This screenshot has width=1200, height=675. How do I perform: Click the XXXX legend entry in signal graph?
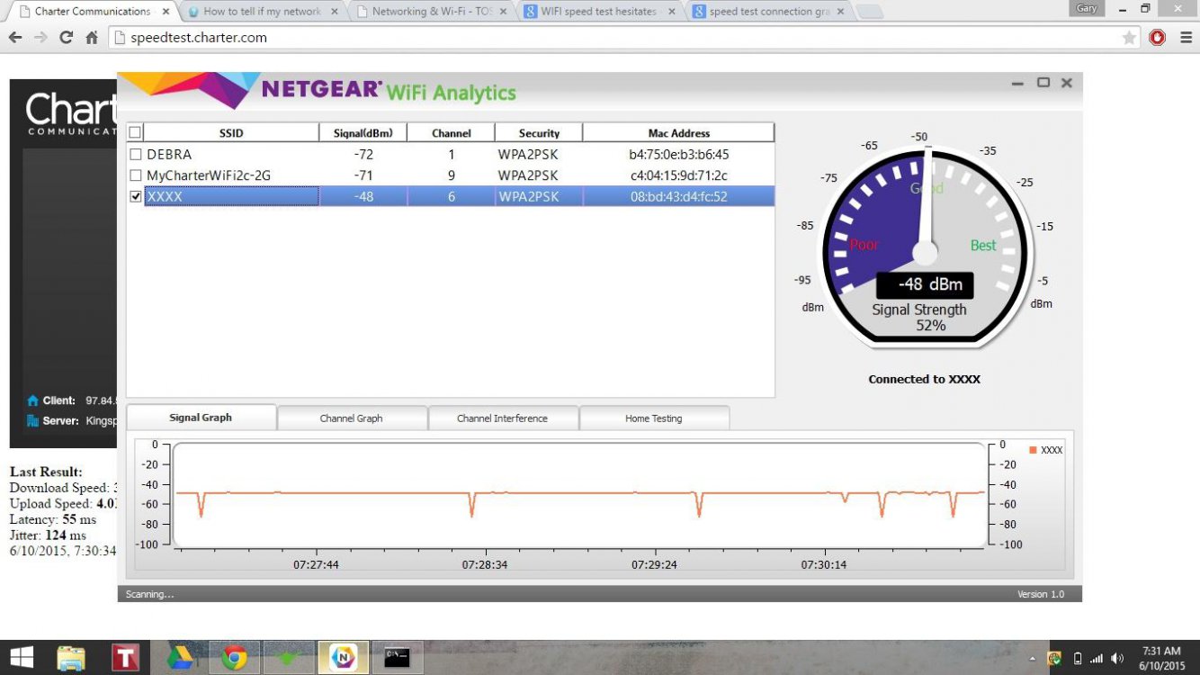tap(1046, 450)
